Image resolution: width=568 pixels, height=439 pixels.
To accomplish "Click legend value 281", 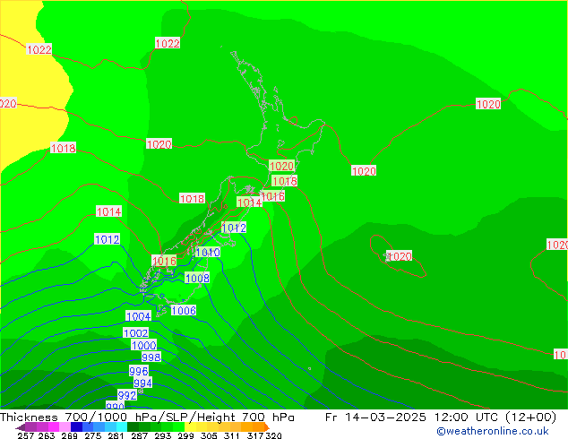I will coord(116,435).
